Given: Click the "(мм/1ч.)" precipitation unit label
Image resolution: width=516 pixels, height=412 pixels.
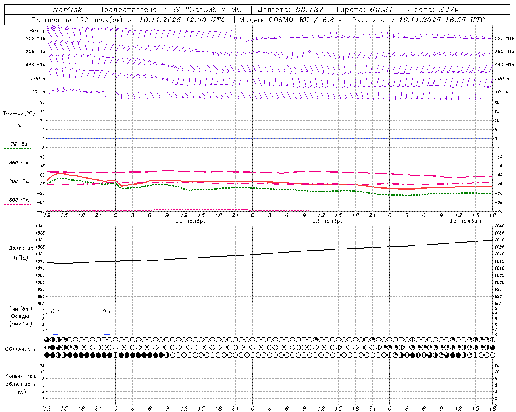Looking at the screenshot, I should click(x=21, y=324).
